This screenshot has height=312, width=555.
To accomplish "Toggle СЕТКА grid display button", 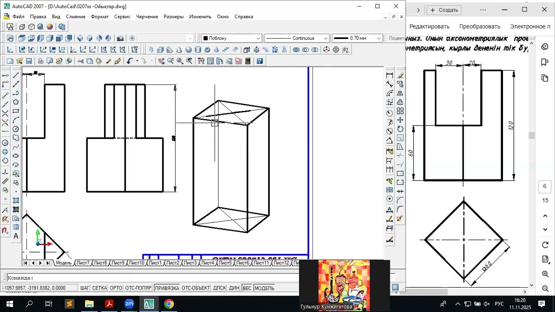I will coord(99,288).
